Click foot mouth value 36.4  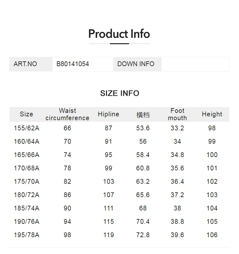[x=177, y=182]
